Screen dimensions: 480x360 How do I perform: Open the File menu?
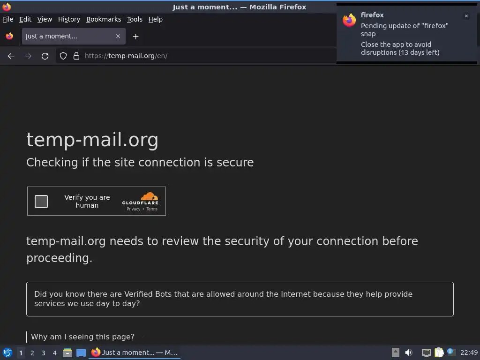(x=8, y=19)
